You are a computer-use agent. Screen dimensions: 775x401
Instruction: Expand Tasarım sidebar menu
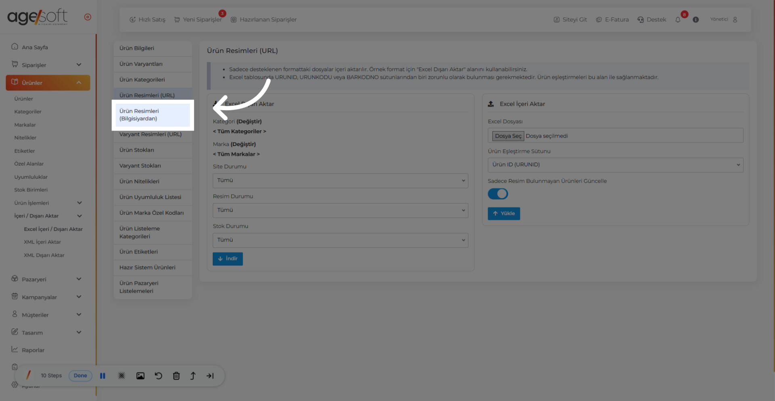click(47, 332)
